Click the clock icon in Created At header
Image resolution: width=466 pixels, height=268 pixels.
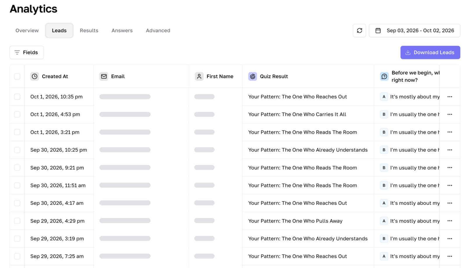click(x=35, y=76)
